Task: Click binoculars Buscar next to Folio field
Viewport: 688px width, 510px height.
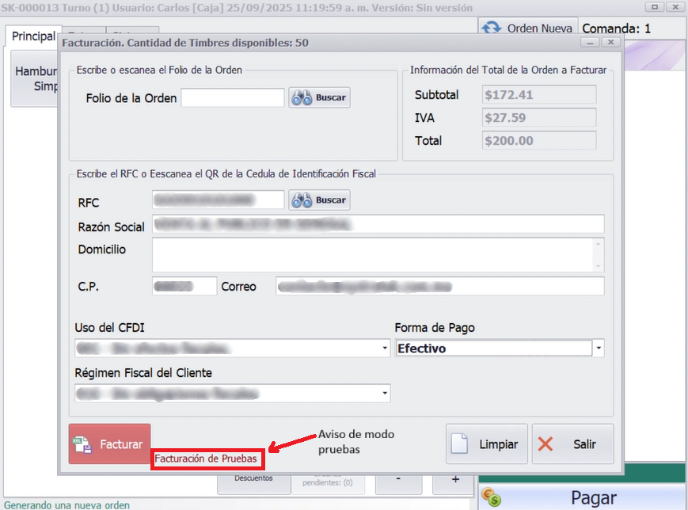Action: click(x=319, y=97)
